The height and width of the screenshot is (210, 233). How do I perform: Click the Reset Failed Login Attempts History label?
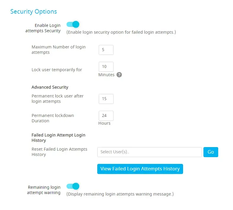pyautogui.click(x=59, y=152)
